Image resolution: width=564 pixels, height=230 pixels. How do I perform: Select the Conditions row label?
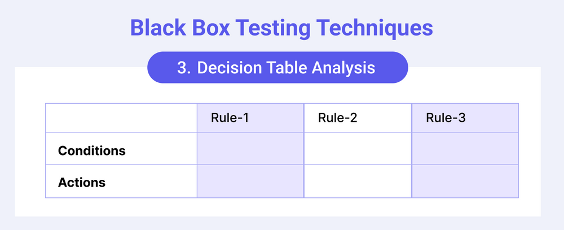point(92,151)
